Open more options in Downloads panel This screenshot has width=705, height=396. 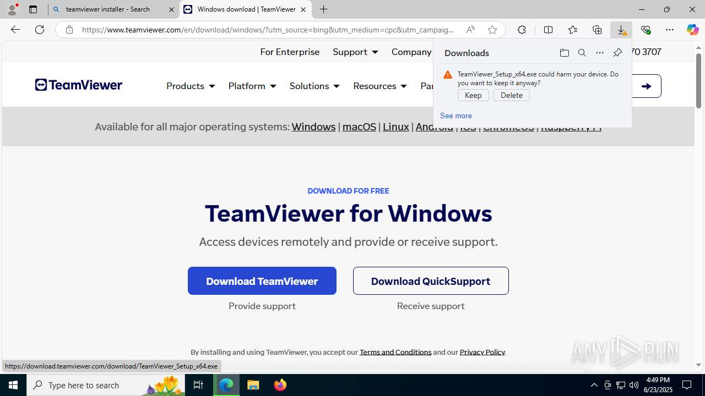coord(599,53)
